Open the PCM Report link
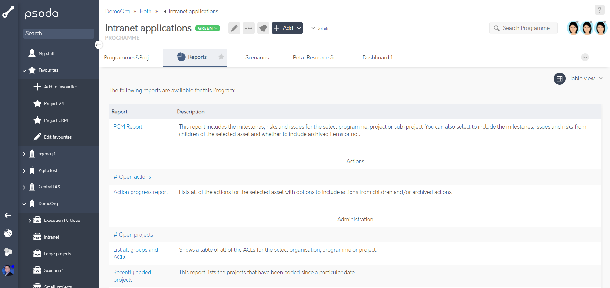The width and height of the screenshot is (610, 288). (x=128, y=126)
